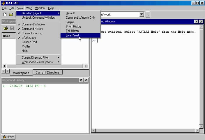
Task: Expand Current Directory Filter submenu
Action: (x=38, y=58)
